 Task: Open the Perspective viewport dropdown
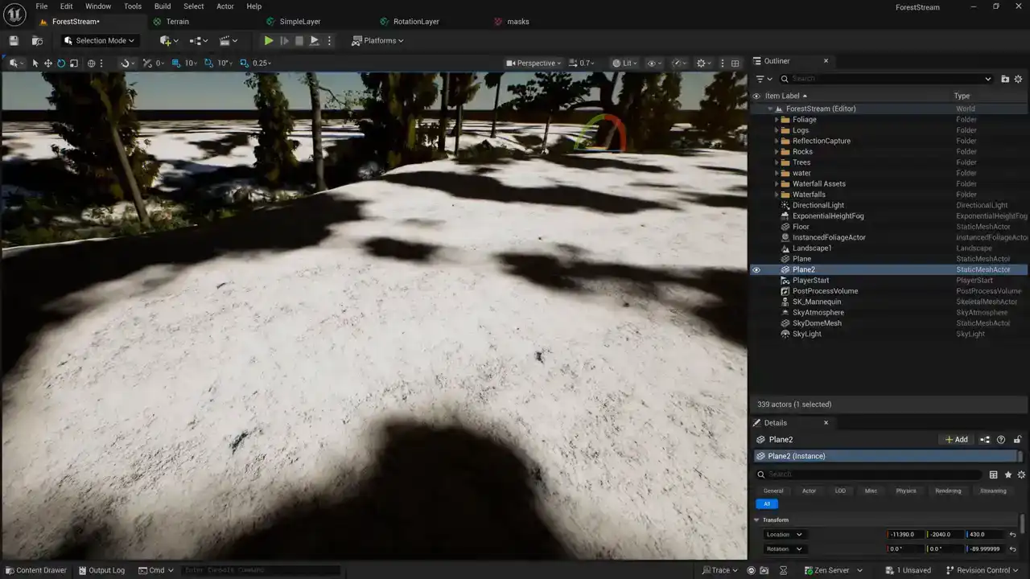pos(534,63)
